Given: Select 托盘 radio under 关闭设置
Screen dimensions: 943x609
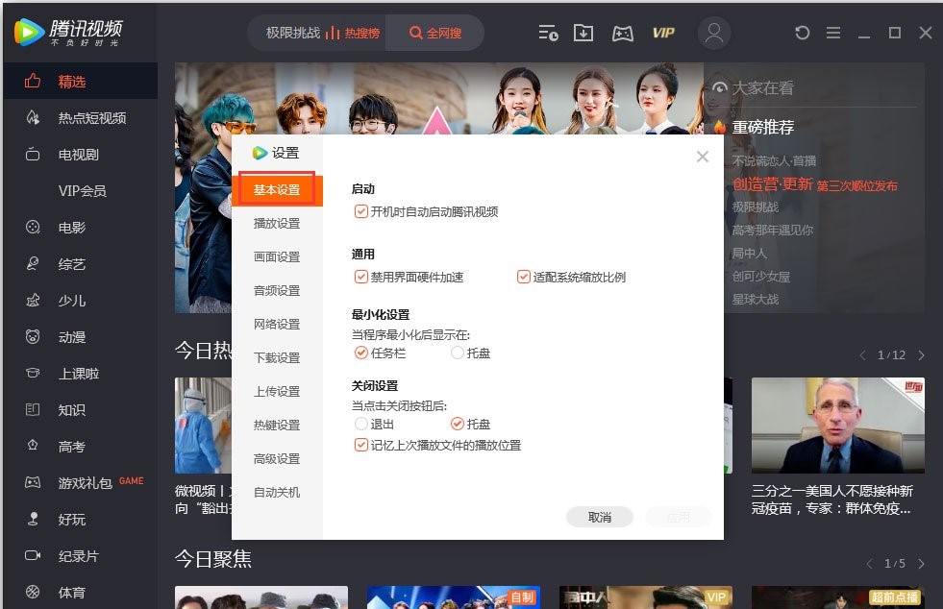Looking at the screenshot, I should click(x=458, y=424).
